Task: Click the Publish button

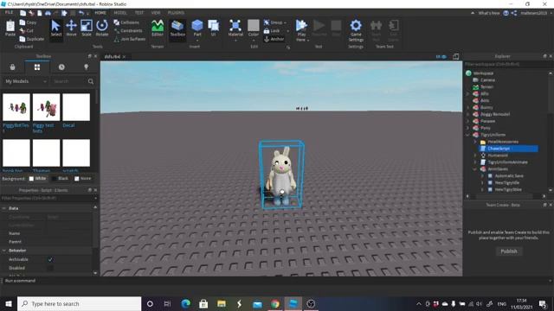Action: 509,251
